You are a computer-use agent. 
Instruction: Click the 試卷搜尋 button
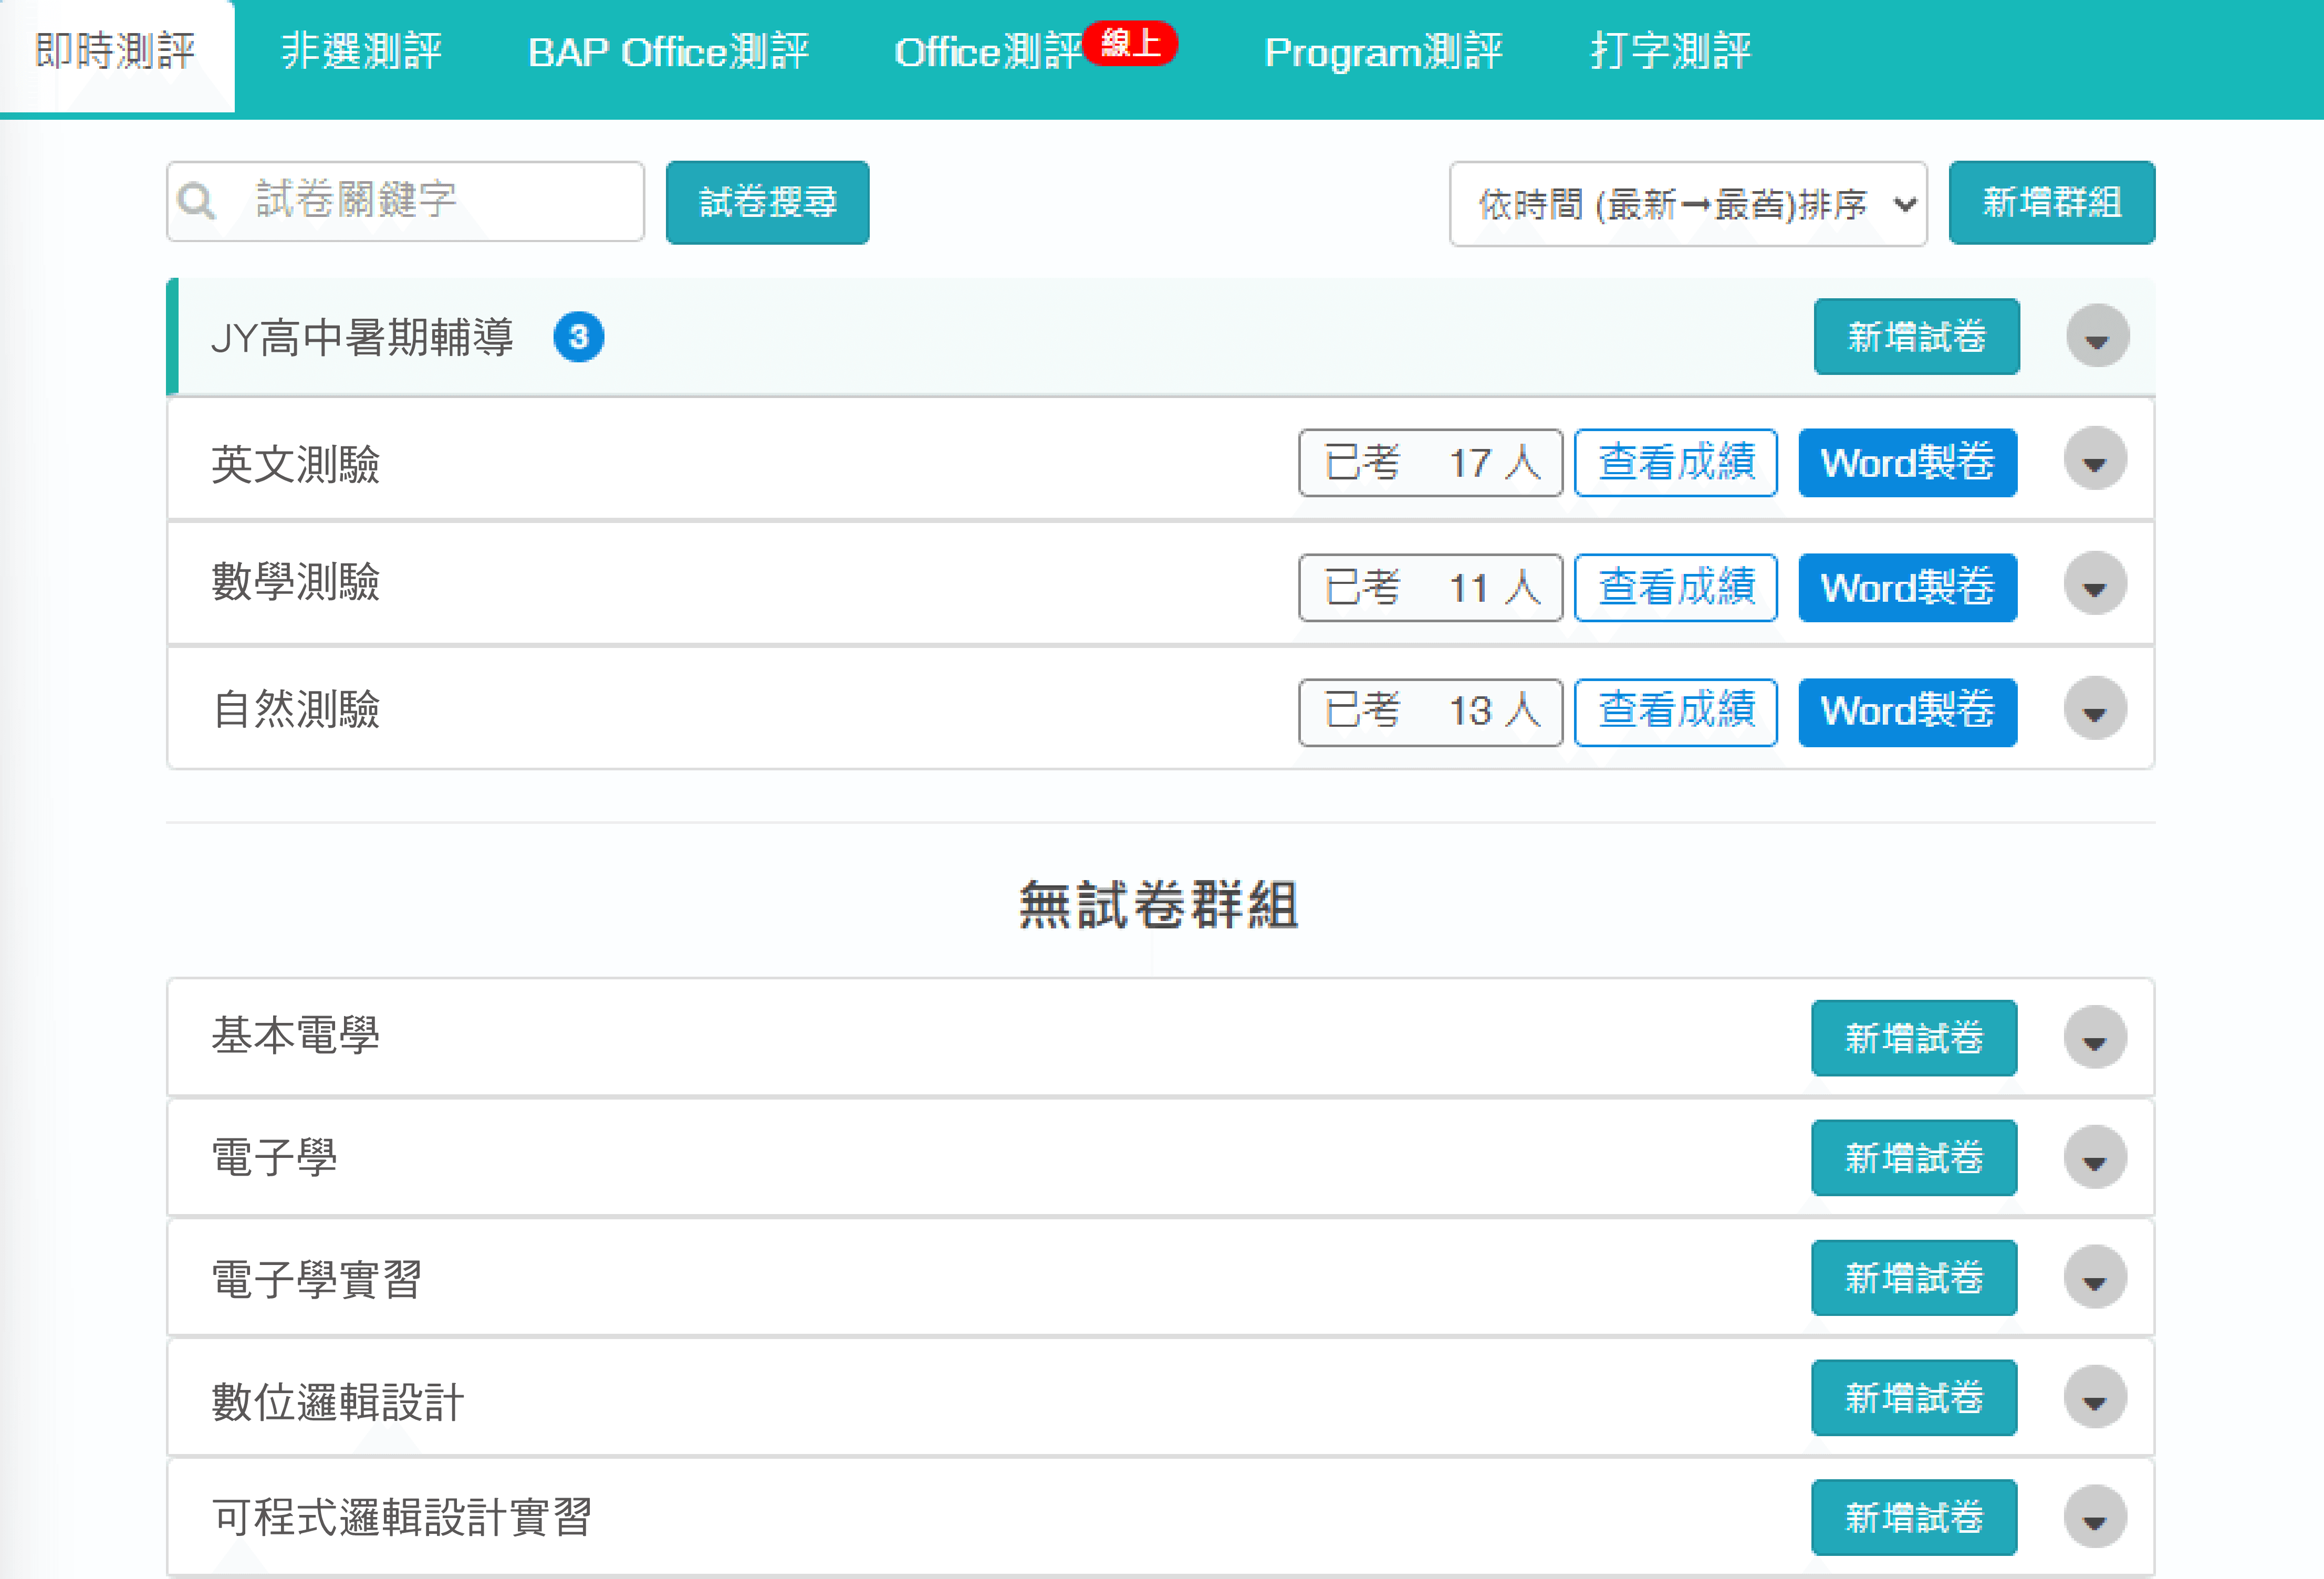pyautogui.click(x=767, y=202)
